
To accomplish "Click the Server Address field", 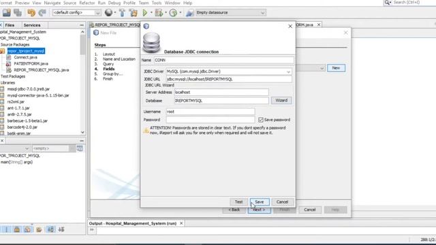I will point(221,93).
